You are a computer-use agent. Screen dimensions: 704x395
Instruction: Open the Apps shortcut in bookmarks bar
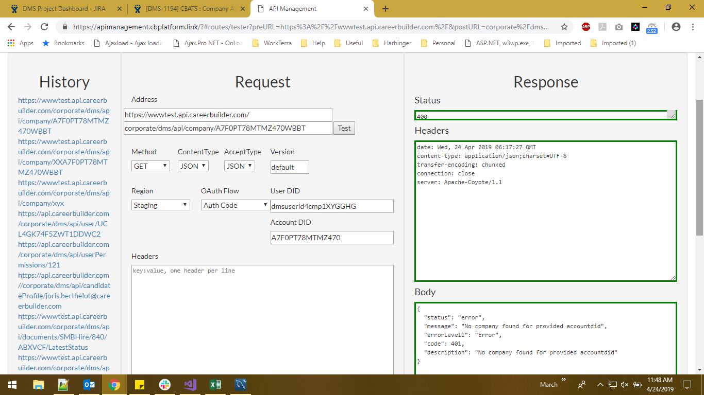pyautogui.click(x=21, y=43)
